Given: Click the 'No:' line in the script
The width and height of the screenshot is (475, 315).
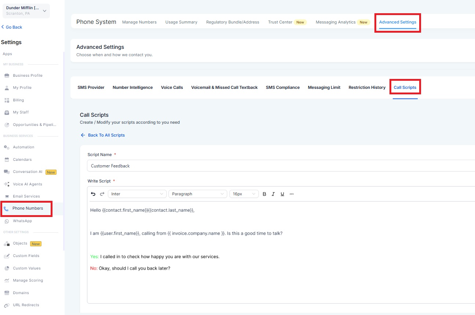Looking at the screenshot, I should 130,268.
